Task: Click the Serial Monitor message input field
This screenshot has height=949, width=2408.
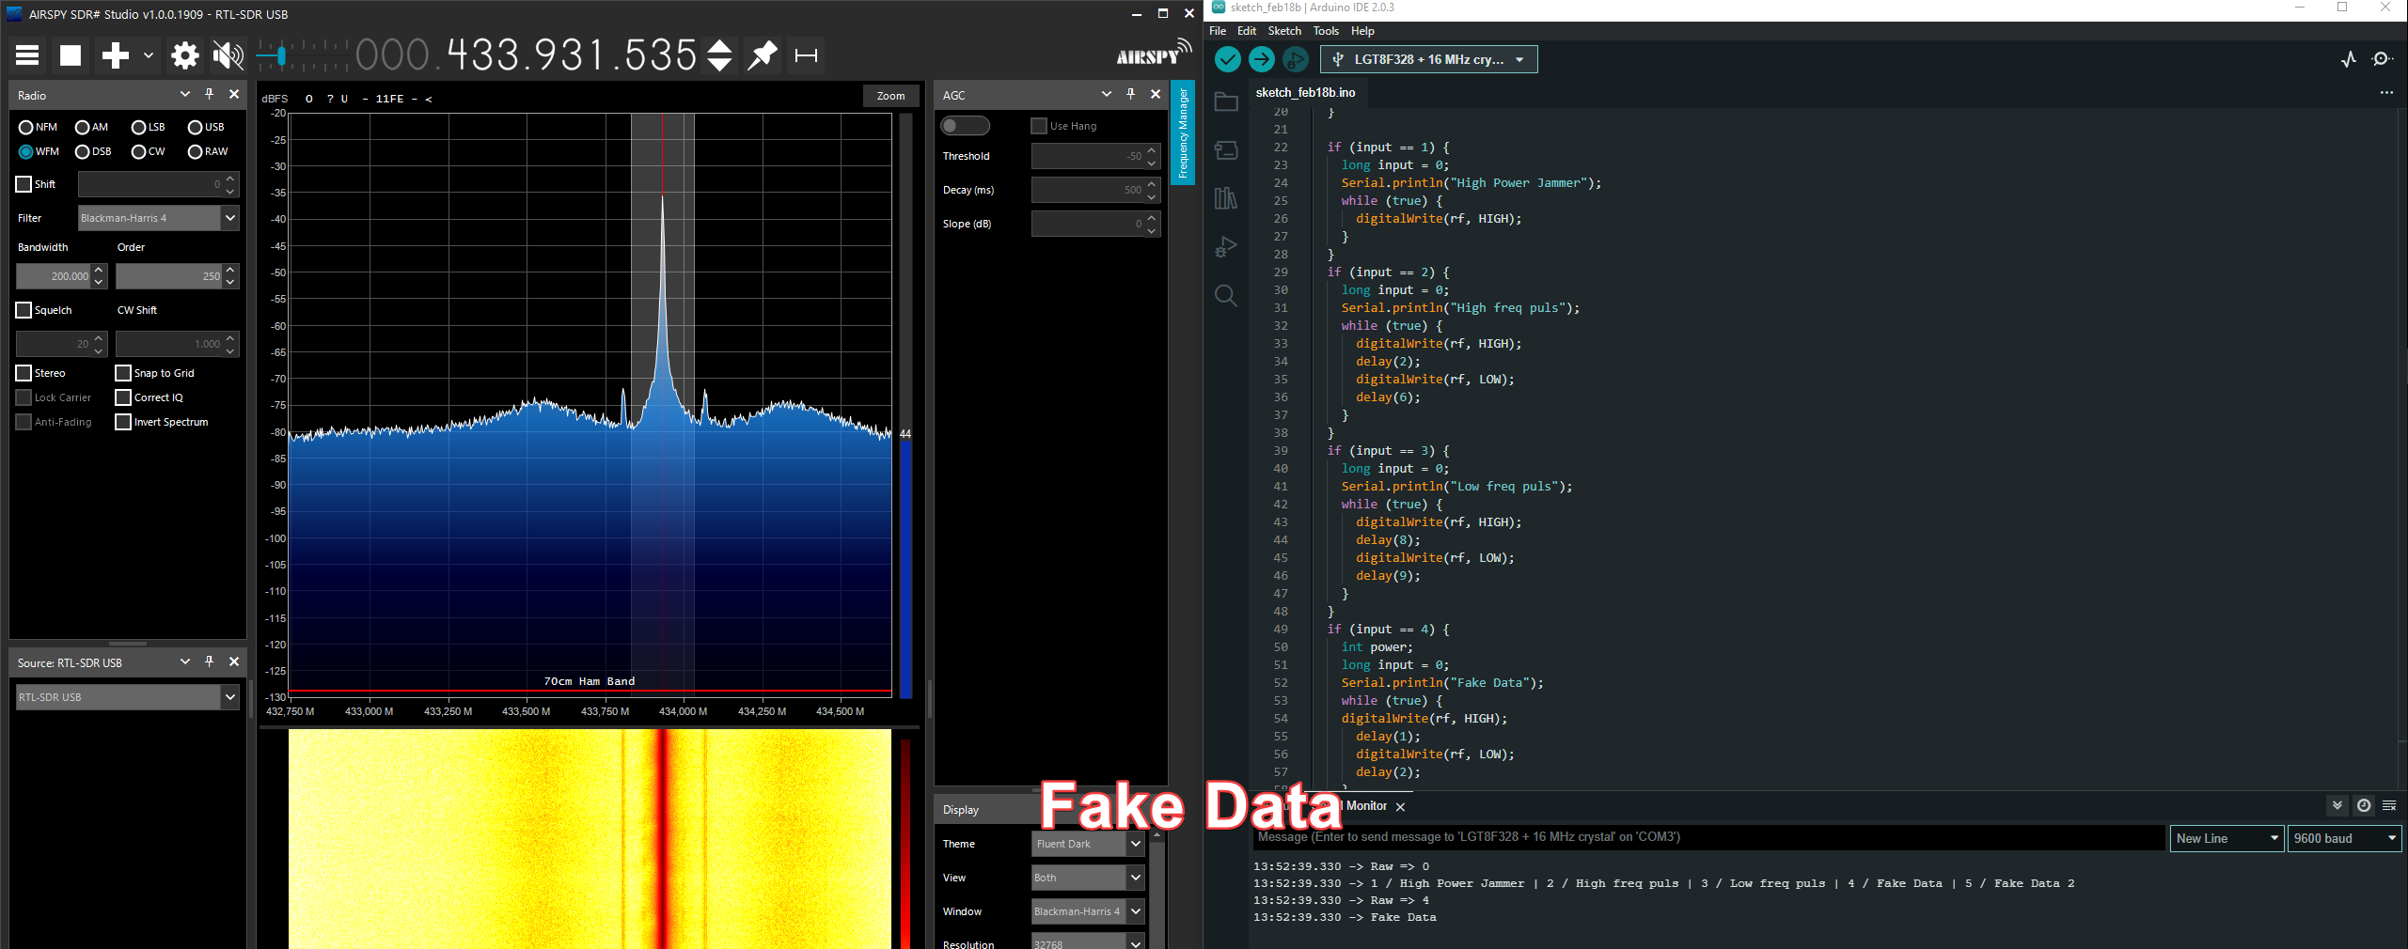Action: [x=1708, y=837]
